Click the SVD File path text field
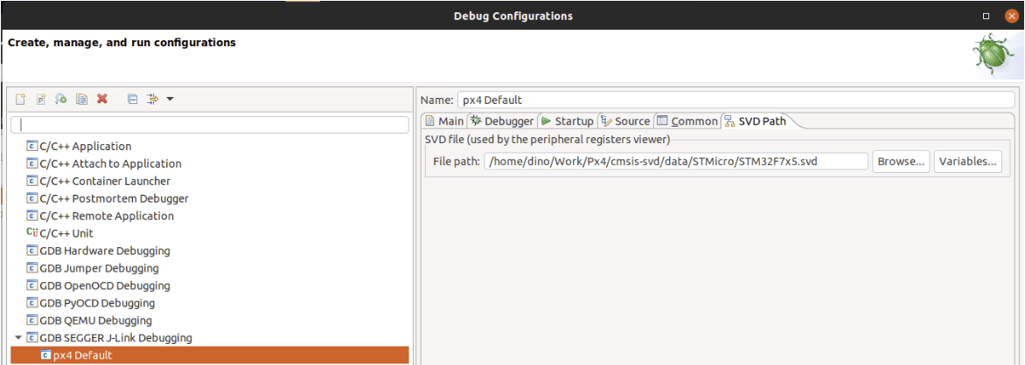1025x365 pixels. coord(675,162)
